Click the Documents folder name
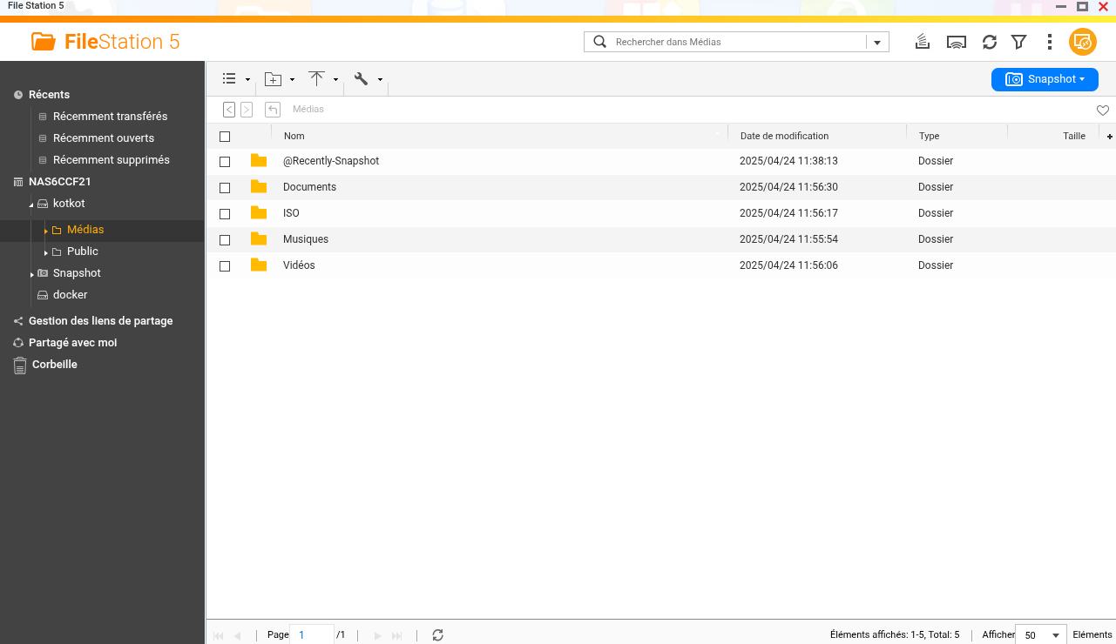The image size is (1116, 644). pos(309,187)
